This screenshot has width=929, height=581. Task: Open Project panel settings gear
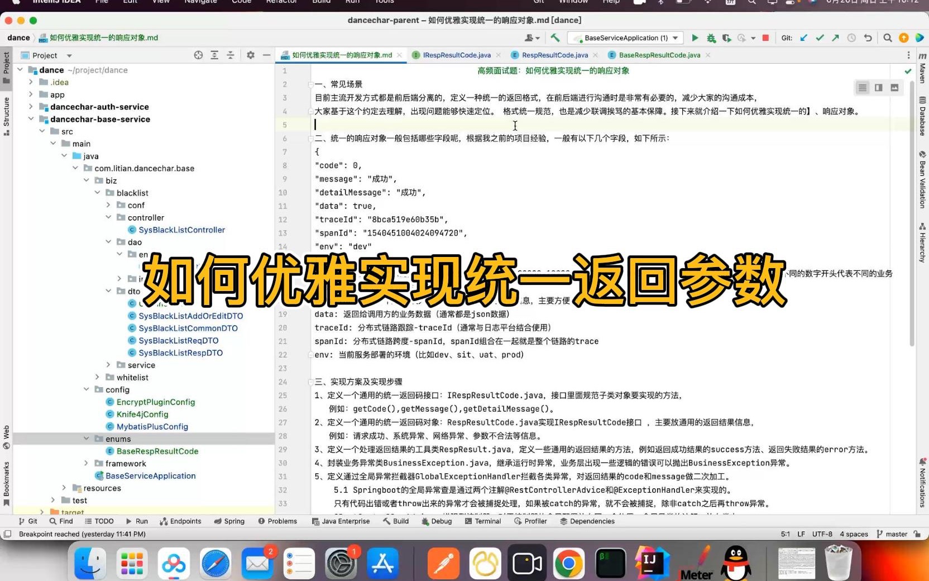[251, 55]
